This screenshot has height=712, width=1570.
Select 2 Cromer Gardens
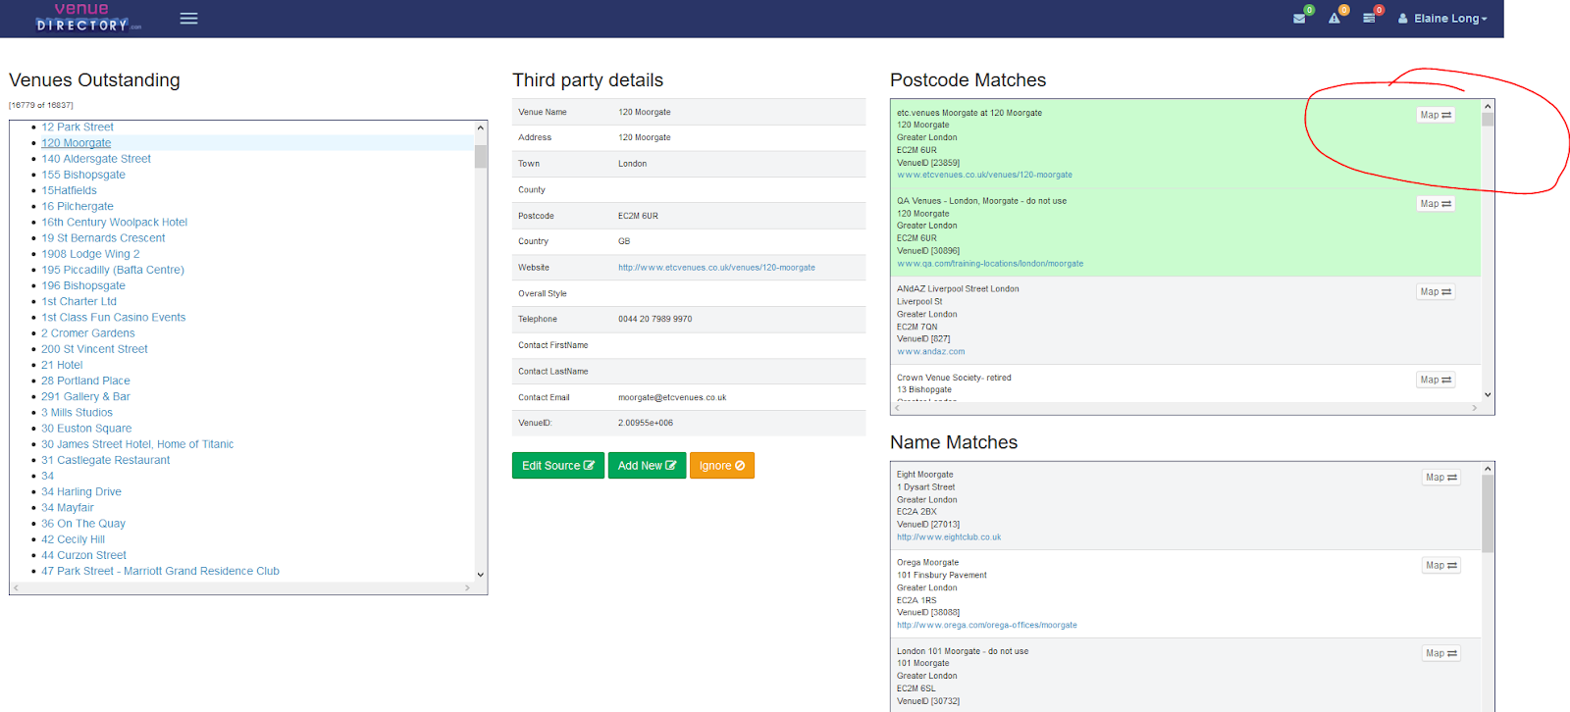(88, 333)
